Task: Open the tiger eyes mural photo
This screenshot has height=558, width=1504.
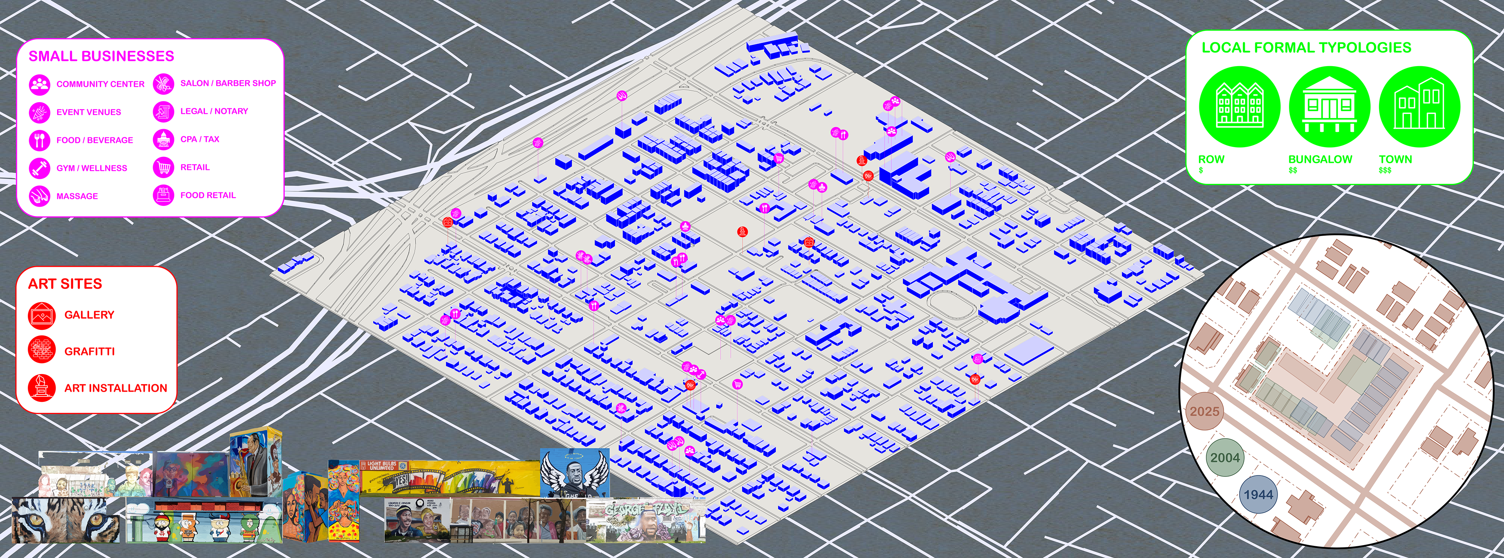Action: [66, 520]
